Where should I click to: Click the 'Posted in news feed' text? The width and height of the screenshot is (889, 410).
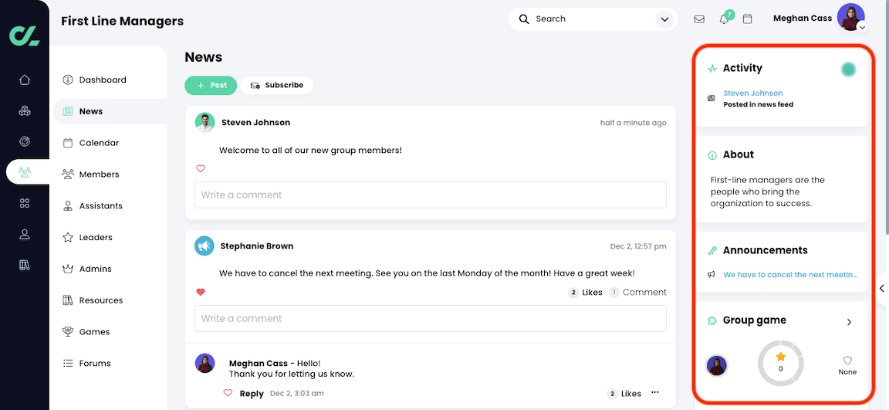pyautogui.click(x=758, y=104)
